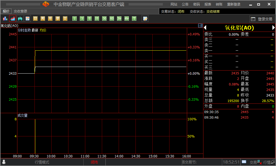Click the user profile icon in status bar
The image size is (276, 166).
4,162
